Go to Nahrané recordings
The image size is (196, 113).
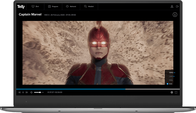[71, 6]
